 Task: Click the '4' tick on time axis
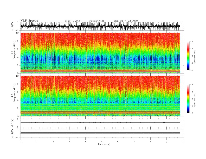(x=85, y=142)
